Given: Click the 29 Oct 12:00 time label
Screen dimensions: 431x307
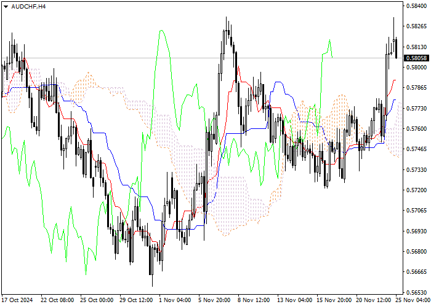Looking at the screenshot, I should [136, 300].
